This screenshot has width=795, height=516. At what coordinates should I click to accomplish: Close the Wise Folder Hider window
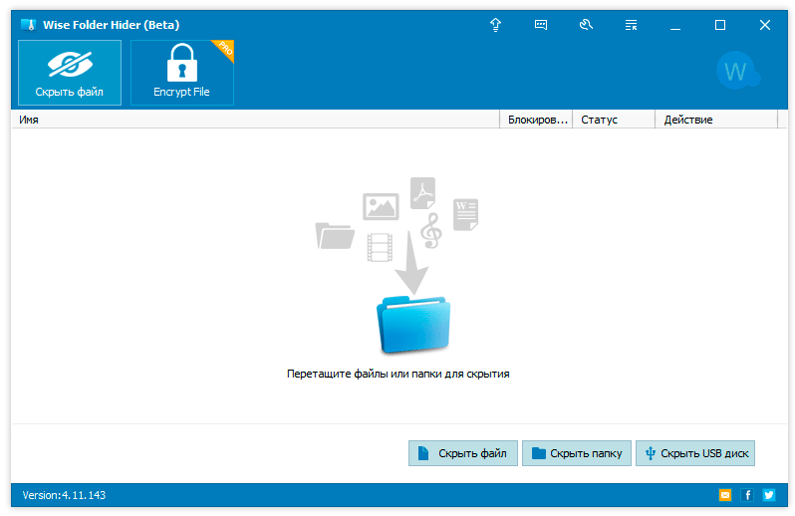click(765, 25)
